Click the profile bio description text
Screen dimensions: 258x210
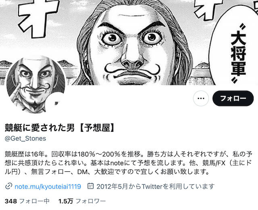128,163
